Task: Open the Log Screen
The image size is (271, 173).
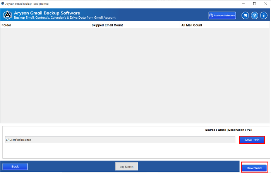Action: click(126, 166)
